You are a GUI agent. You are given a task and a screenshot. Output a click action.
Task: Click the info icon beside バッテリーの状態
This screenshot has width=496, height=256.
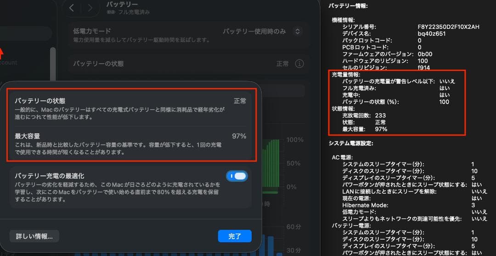coord(299,64)
